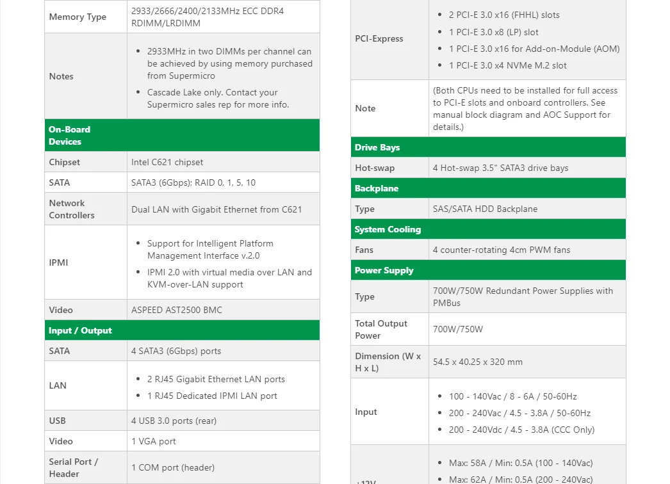Click '700W/750W Redundant Power Supplies with PMBus'
Screen dimensions: 670x484
pos(523,297)
